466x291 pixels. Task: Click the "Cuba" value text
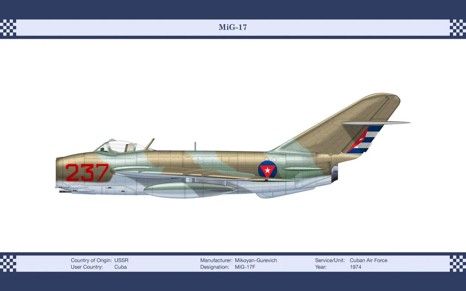(x=121, y=267)
